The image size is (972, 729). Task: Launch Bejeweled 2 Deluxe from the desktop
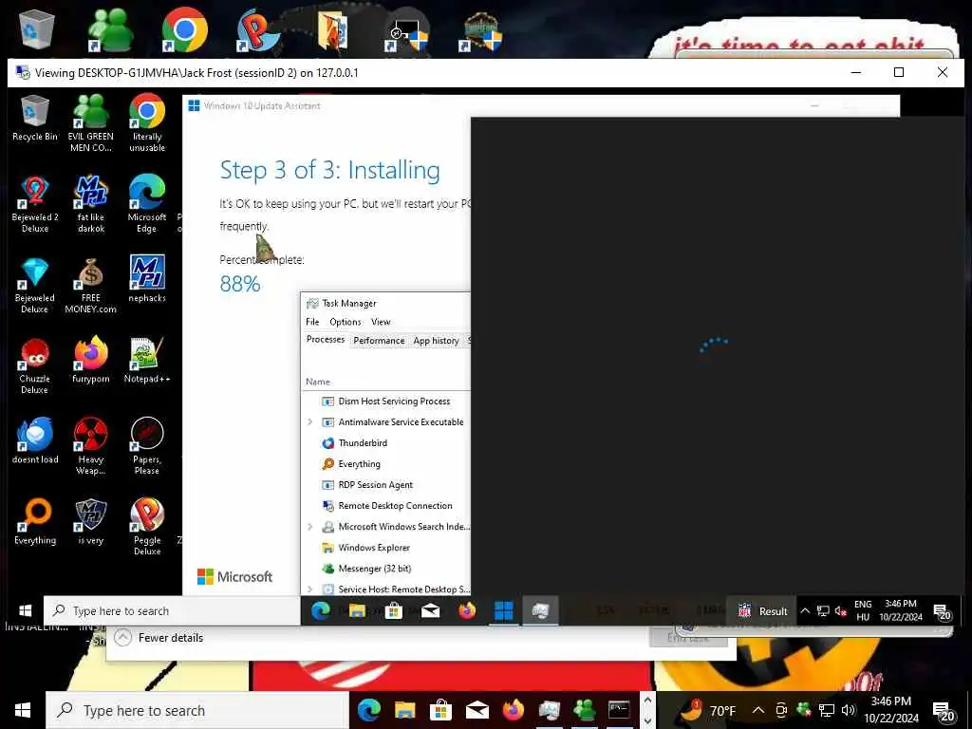click(x=35, y=204)
